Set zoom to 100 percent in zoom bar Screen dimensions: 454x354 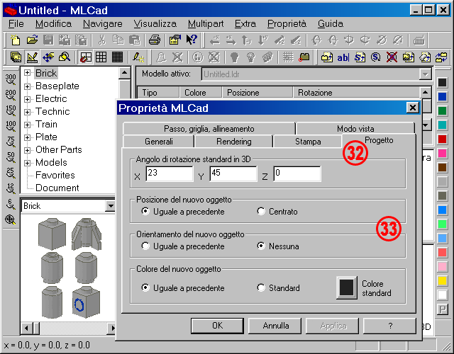[11, 126]
